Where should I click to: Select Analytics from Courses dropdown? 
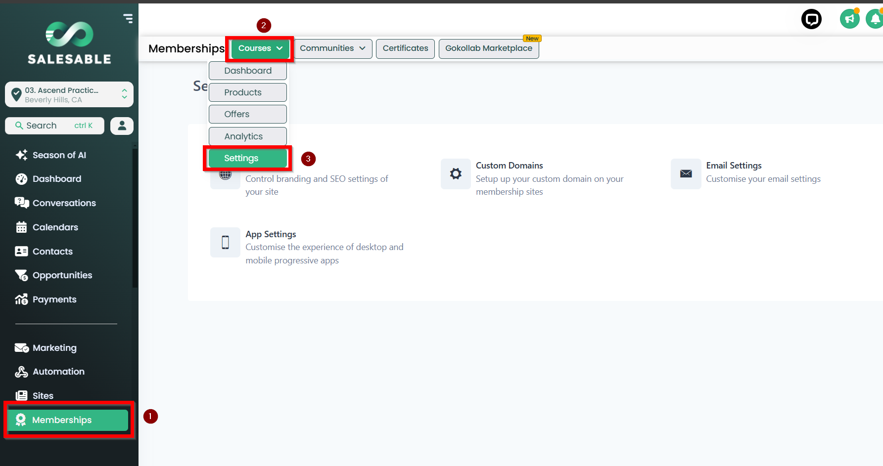(x=248, y=136)
